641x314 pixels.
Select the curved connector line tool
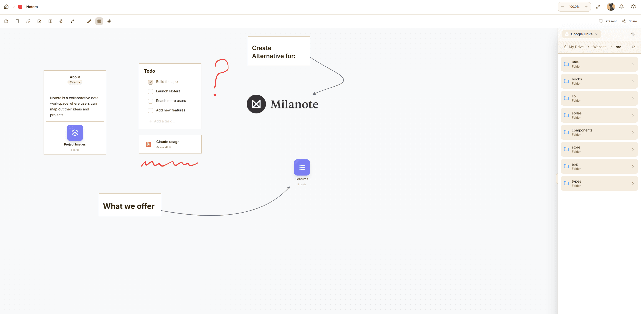(72, 21)
